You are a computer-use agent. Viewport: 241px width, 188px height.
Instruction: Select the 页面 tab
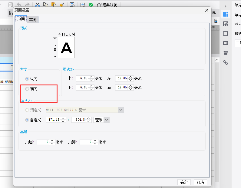click(x=21, y=19)
